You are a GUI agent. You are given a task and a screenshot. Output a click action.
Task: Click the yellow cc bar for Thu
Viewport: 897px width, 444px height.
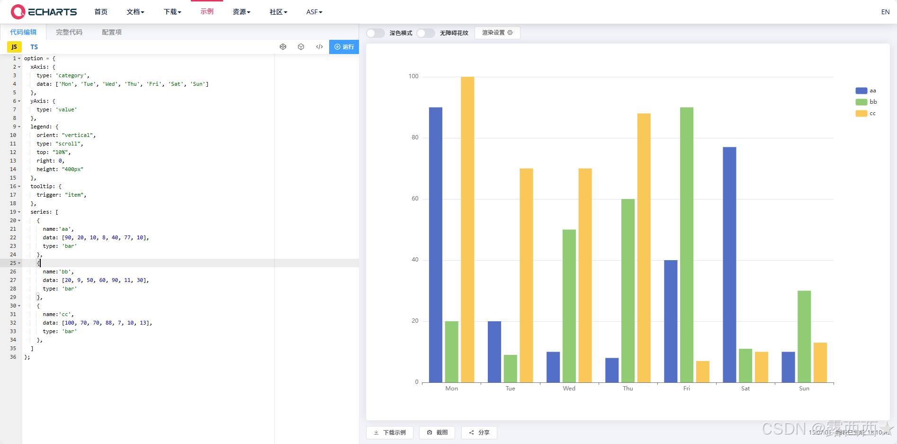[x=644, y=248]
